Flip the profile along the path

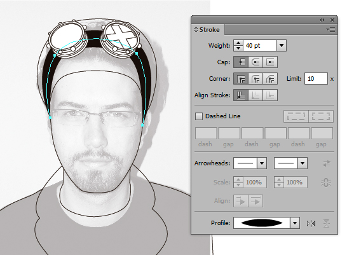pyautogui.click(x=311, y=224)
